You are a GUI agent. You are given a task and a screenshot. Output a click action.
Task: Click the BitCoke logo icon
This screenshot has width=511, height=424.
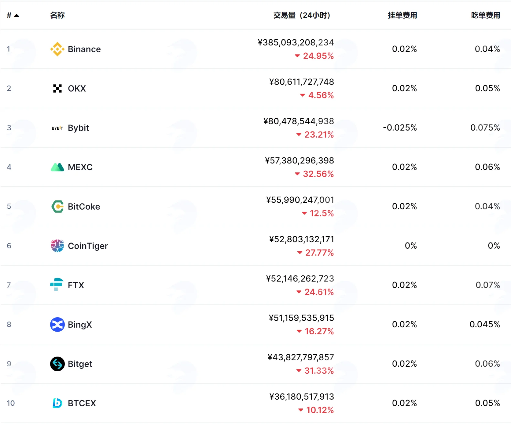[x=57, y=207]
